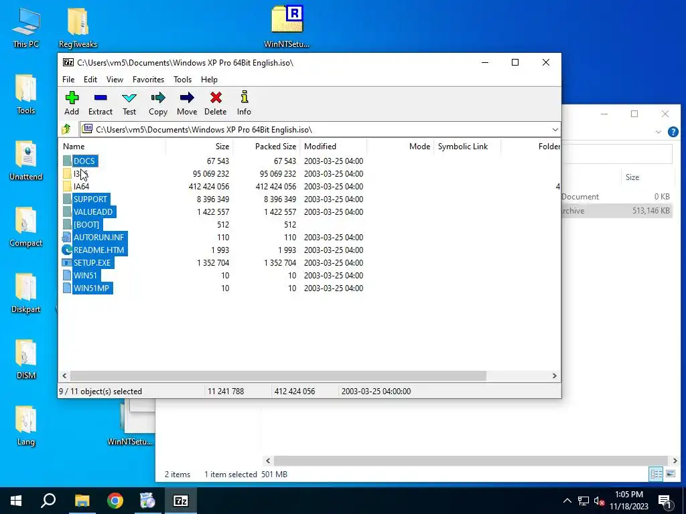686x514 pixels.
Task: Click the 7-Zip scroll left arrow
Action: coord(64,375)
